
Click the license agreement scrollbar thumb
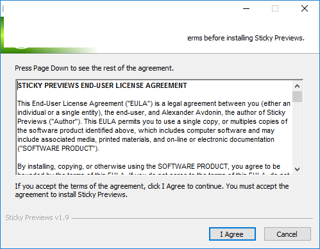click(x=297, y=97)
